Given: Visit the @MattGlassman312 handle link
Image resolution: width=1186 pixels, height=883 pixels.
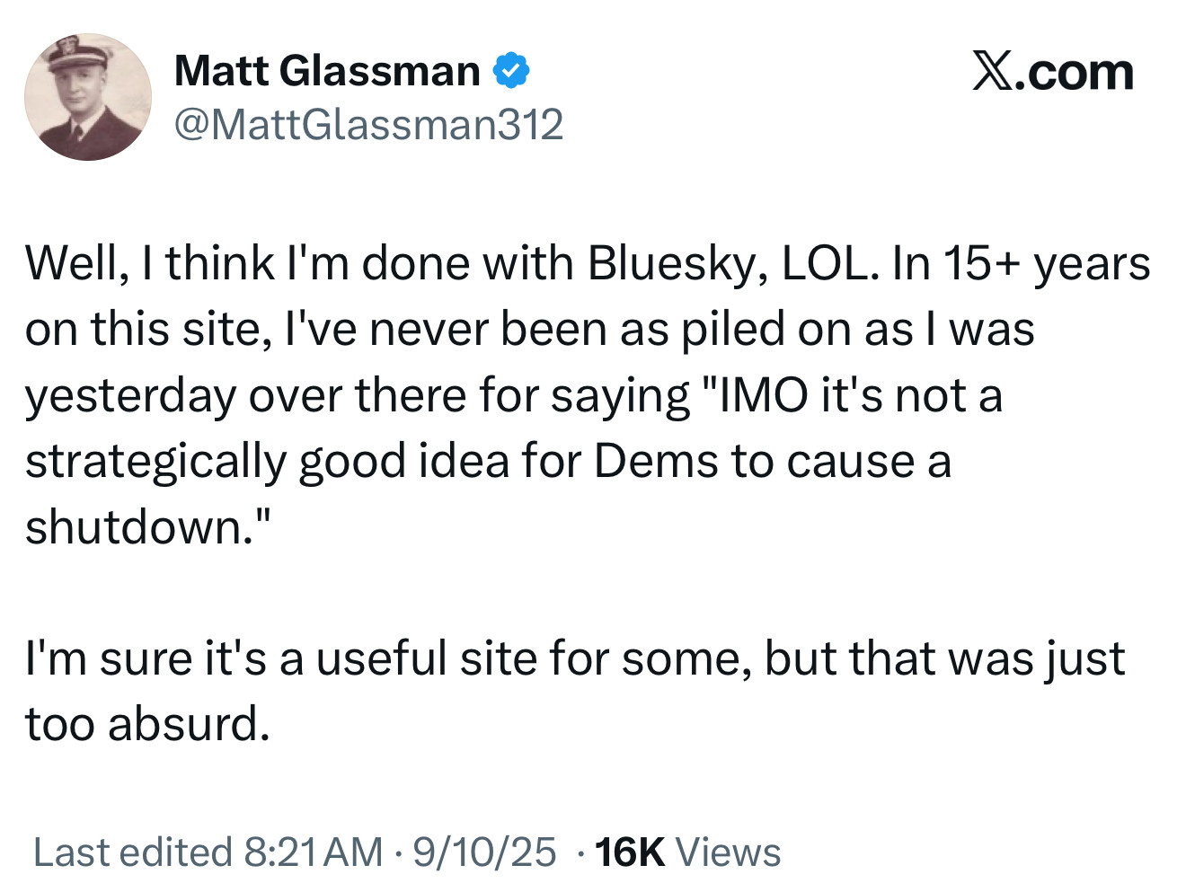Looking at the screenshot, I should (x=367, y=124).
